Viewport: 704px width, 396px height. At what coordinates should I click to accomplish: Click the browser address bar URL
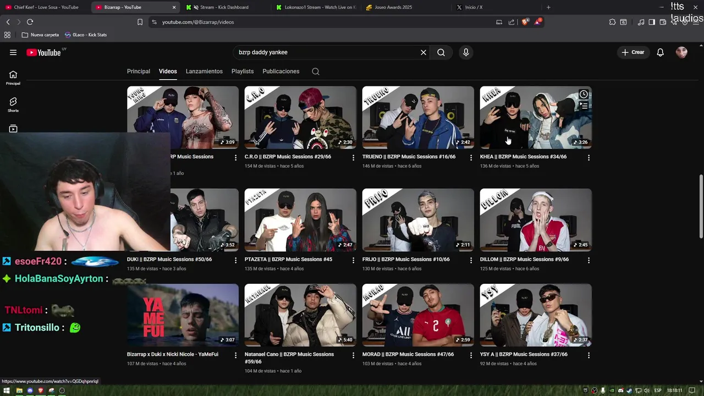point(198,22)
